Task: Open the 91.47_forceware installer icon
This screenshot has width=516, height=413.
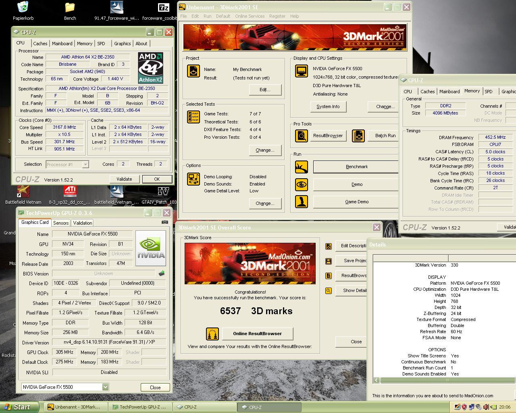Action: [x=117, y=7]
